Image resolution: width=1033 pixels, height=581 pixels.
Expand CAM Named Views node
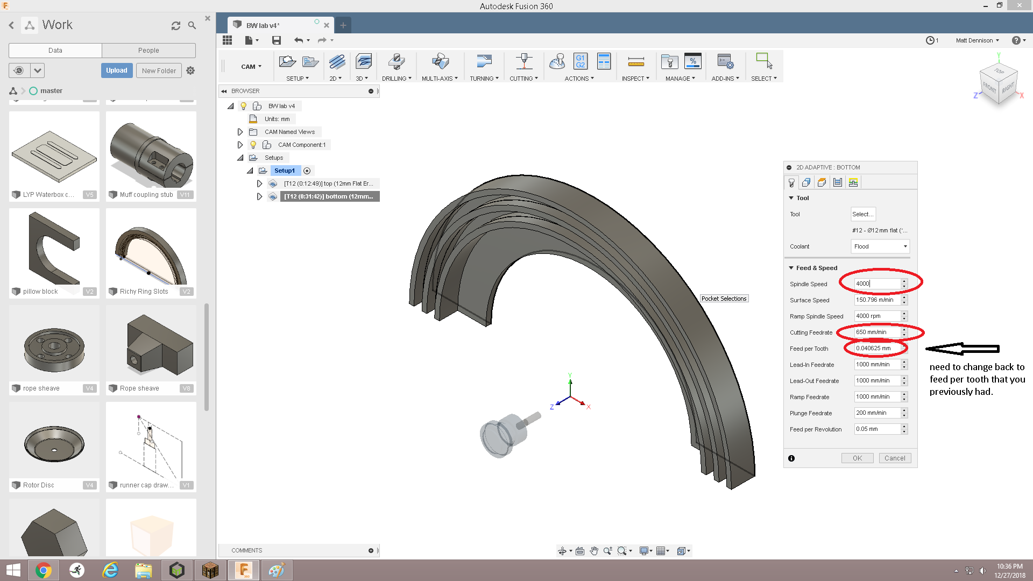tap(240, 132)
